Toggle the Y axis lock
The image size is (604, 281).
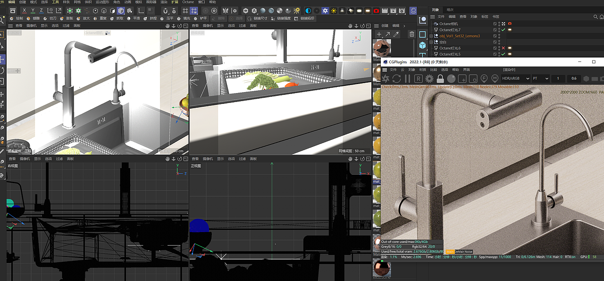33,10
